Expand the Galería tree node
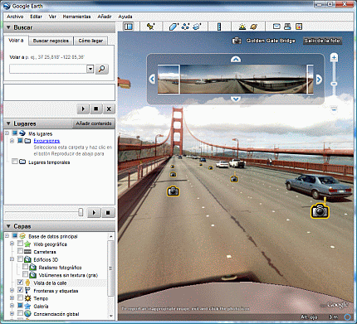 click(12, 306)
